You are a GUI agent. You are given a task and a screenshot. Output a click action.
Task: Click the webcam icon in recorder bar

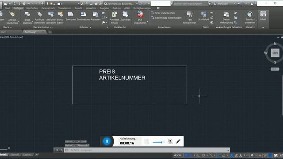(170, 141)
